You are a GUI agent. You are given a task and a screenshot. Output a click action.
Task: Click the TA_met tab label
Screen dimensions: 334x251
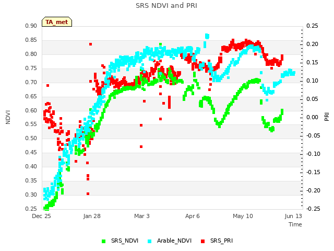pyautogui.click(x=57, y=22)
